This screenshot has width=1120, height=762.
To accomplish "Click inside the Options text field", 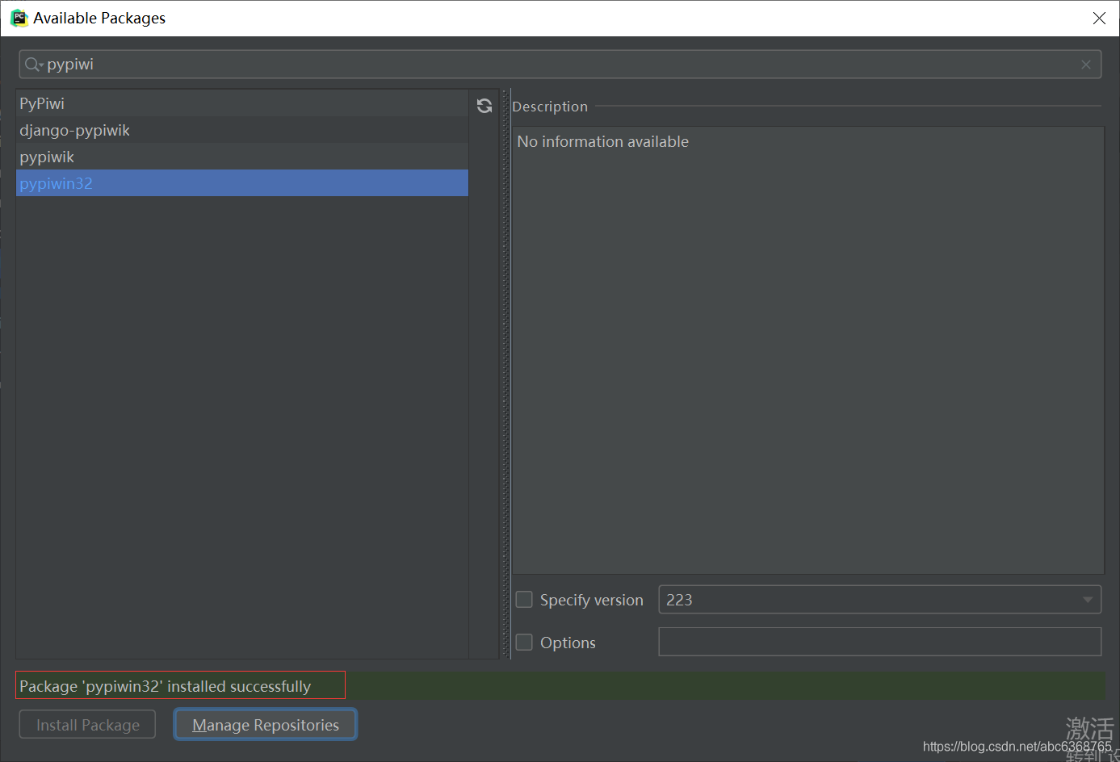I will pos(879,643).
